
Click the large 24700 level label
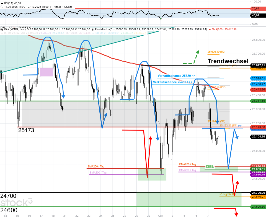coord(8,196)
